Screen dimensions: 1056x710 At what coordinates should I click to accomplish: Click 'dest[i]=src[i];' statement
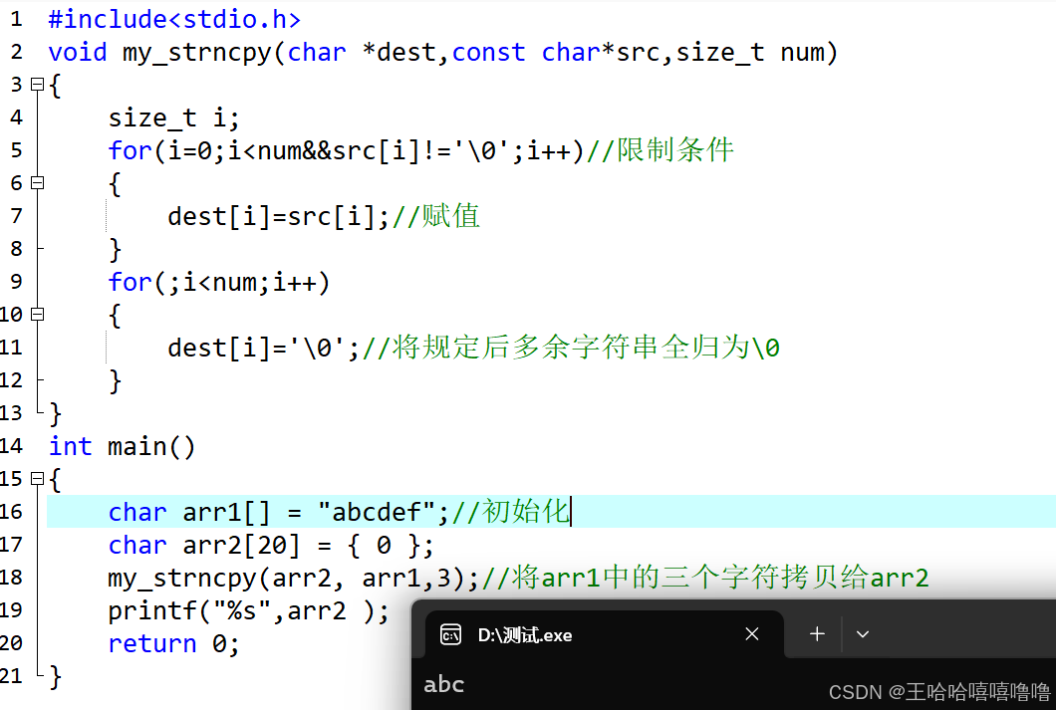pyautogui.click(x=279, y=217)
